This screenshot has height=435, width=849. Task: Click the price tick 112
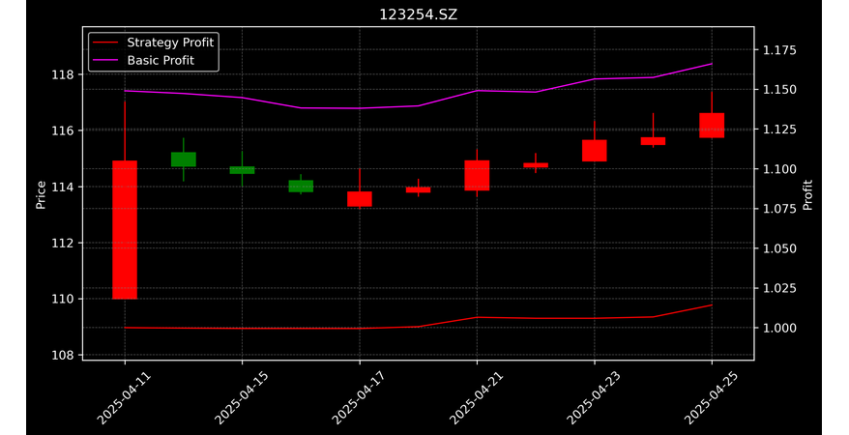(x=63, y=243)
